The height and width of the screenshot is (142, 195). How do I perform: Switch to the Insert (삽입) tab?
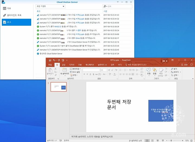click(x=64, y=65)
